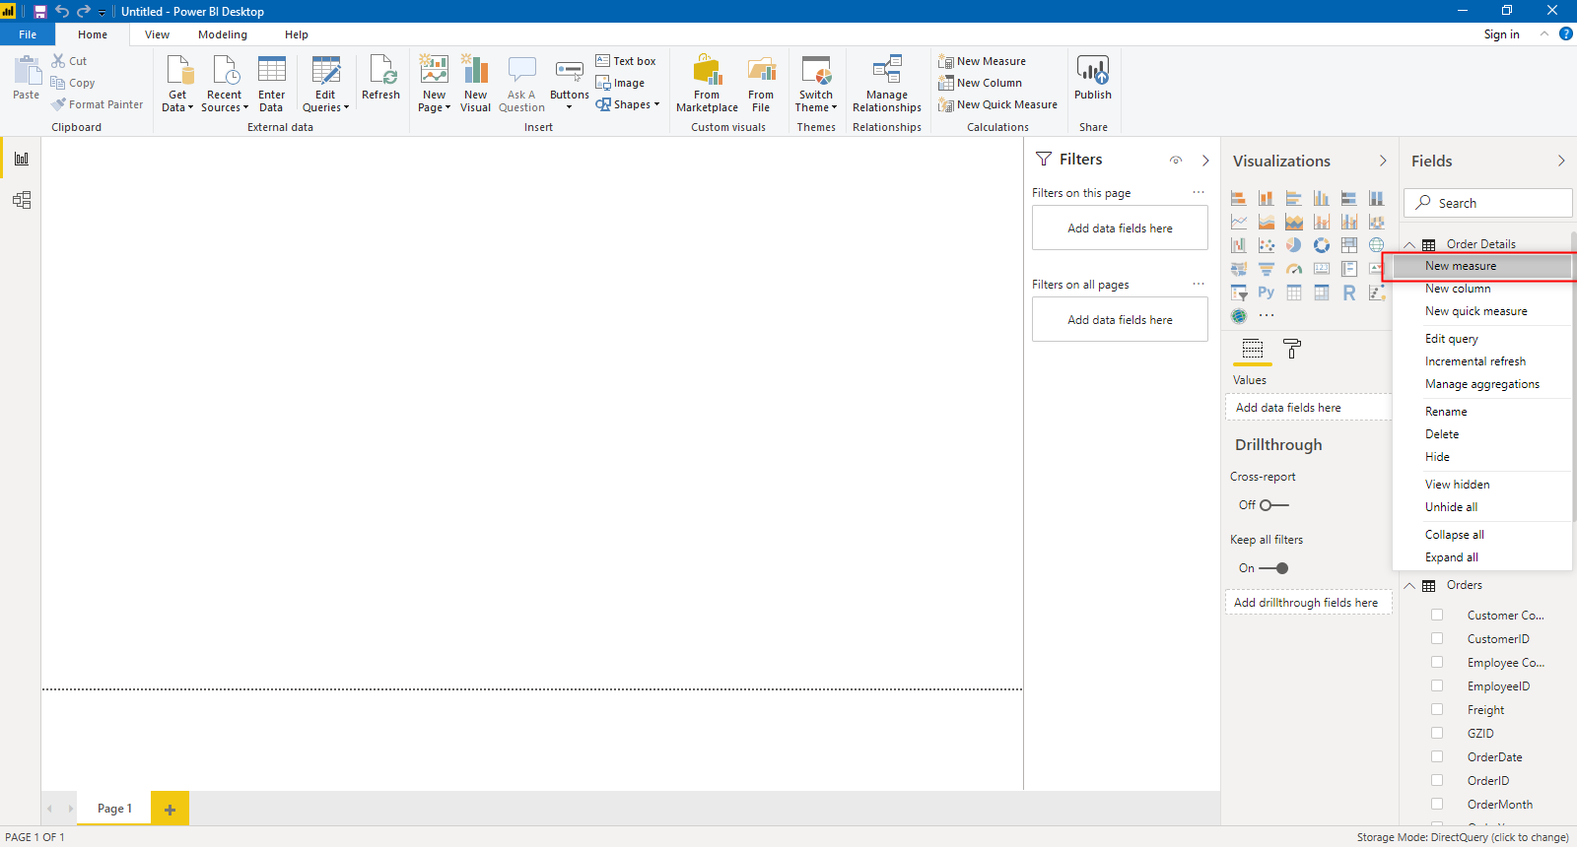This screenshot has width=1577, height=847.
Task: Select the Funnel visualization
Action: pos(1267,269)
